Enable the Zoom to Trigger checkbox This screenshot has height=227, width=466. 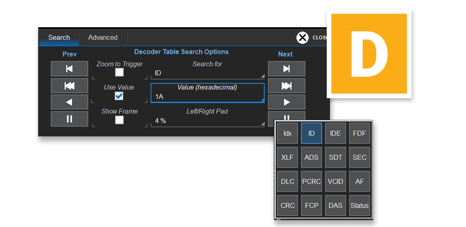119,72
